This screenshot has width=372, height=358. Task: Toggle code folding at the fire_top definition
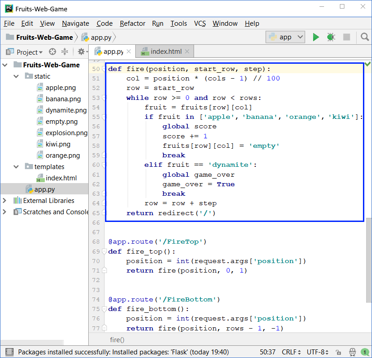tap(105, 251)
